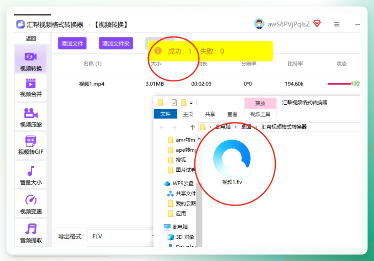Click the 视频1.flv file icon
This screenshot has width=374, height=261.
coord(232,158)
